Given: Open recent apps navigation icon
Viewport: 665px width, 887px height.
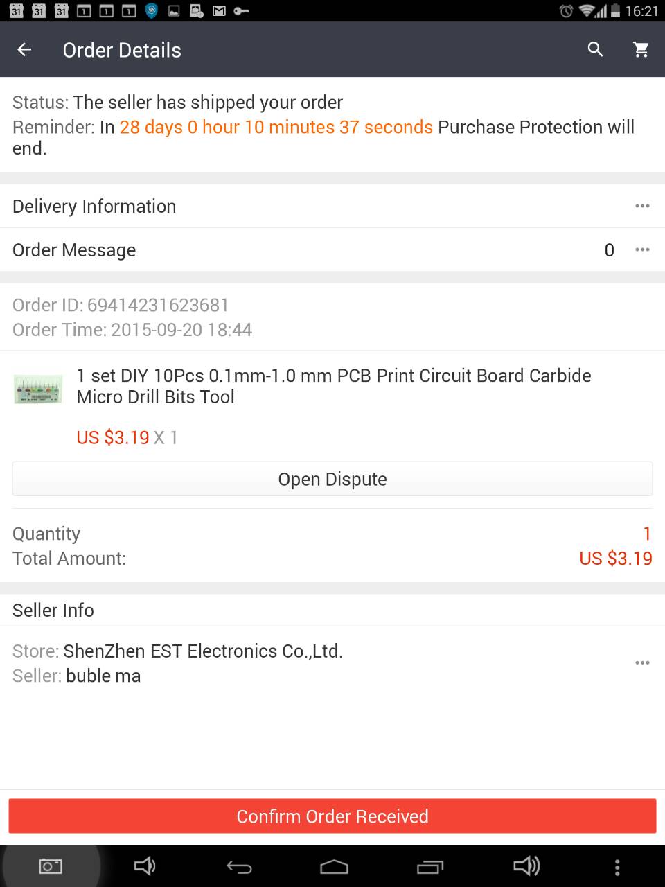Looking at the screenshot, I should (429, 867).
